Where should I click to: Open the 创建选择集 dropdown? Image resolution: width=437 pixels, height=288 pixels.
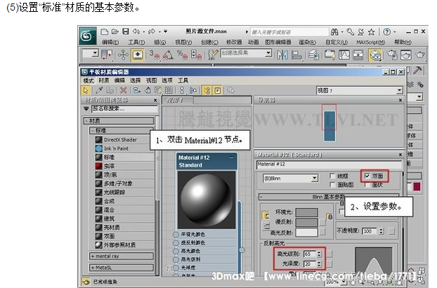point(247,53)
